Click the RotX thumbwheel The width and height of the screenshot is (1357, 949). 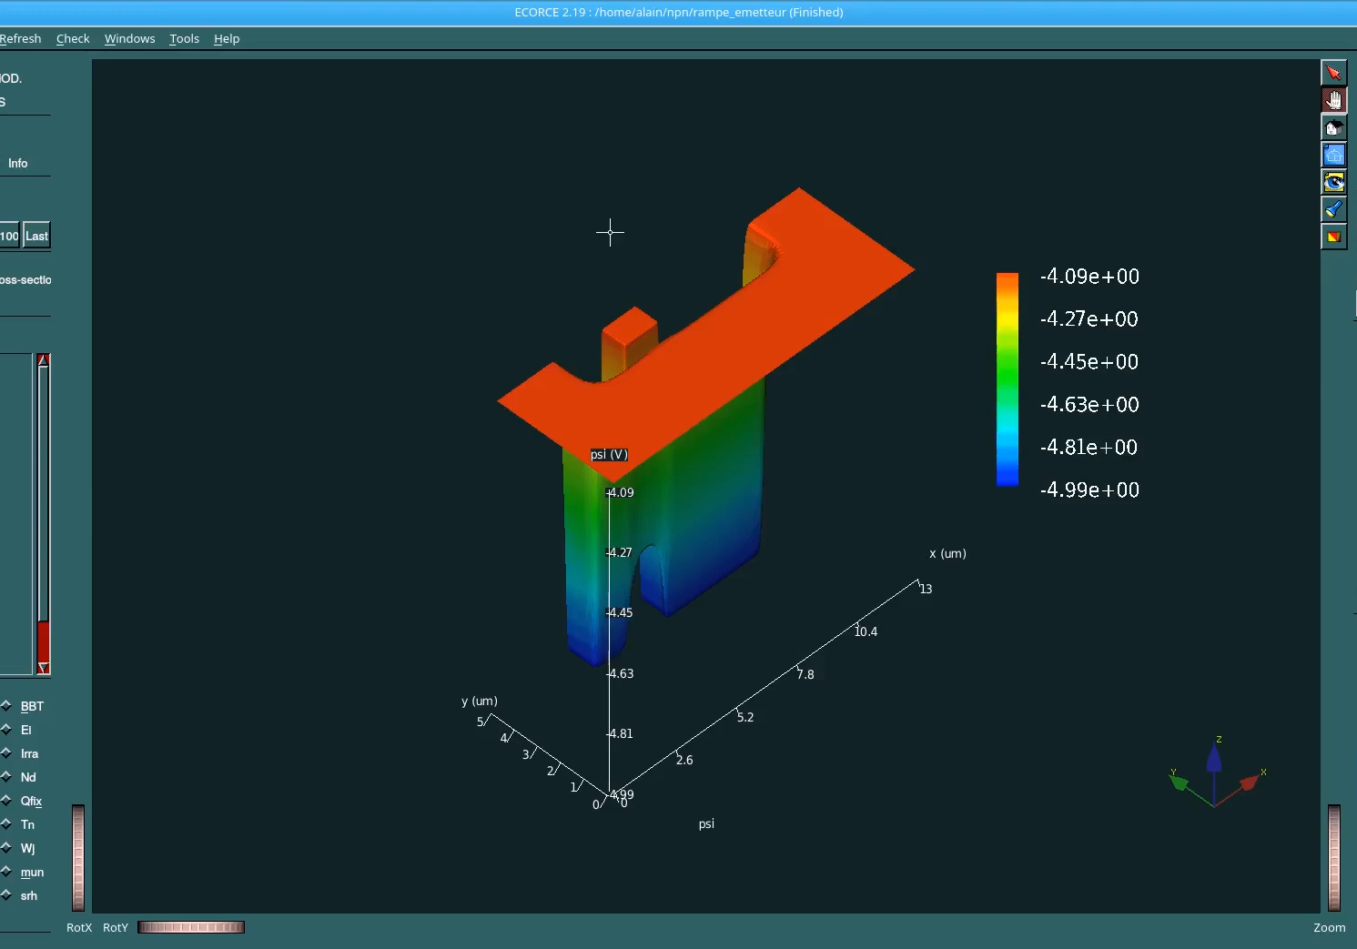point(78,858)
